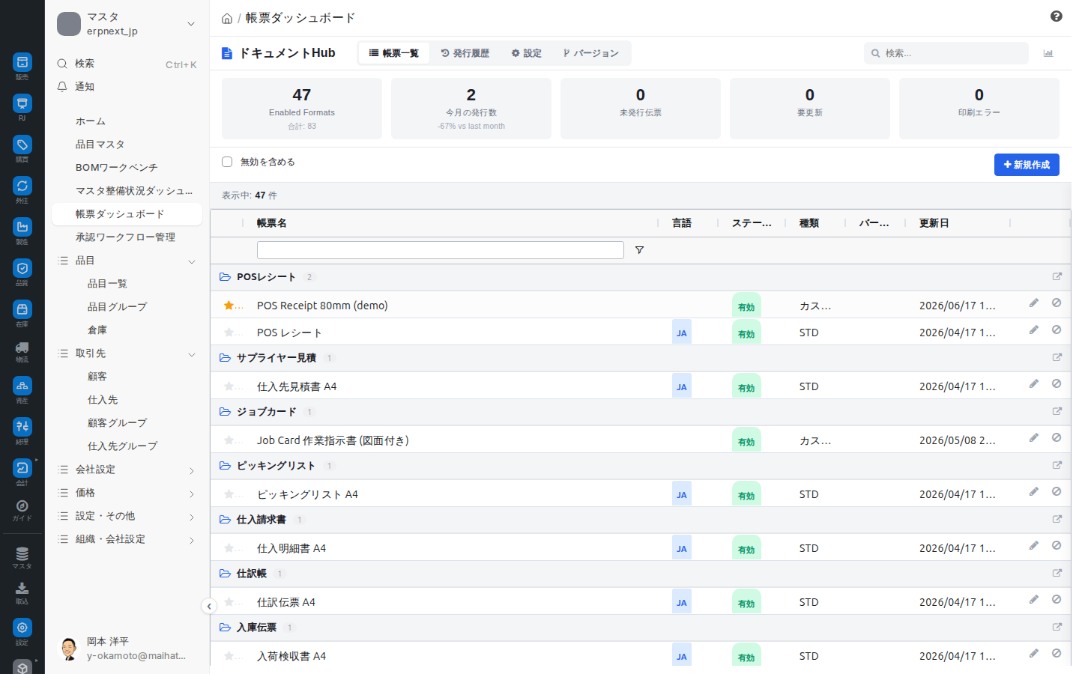This screenshot has height=674, width=1079.
Task: Open the 資産 module icon
Action: [22, 386]
